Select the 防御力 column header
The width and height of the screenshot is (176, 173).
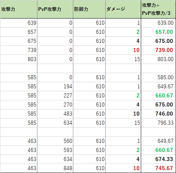point(89,9)
